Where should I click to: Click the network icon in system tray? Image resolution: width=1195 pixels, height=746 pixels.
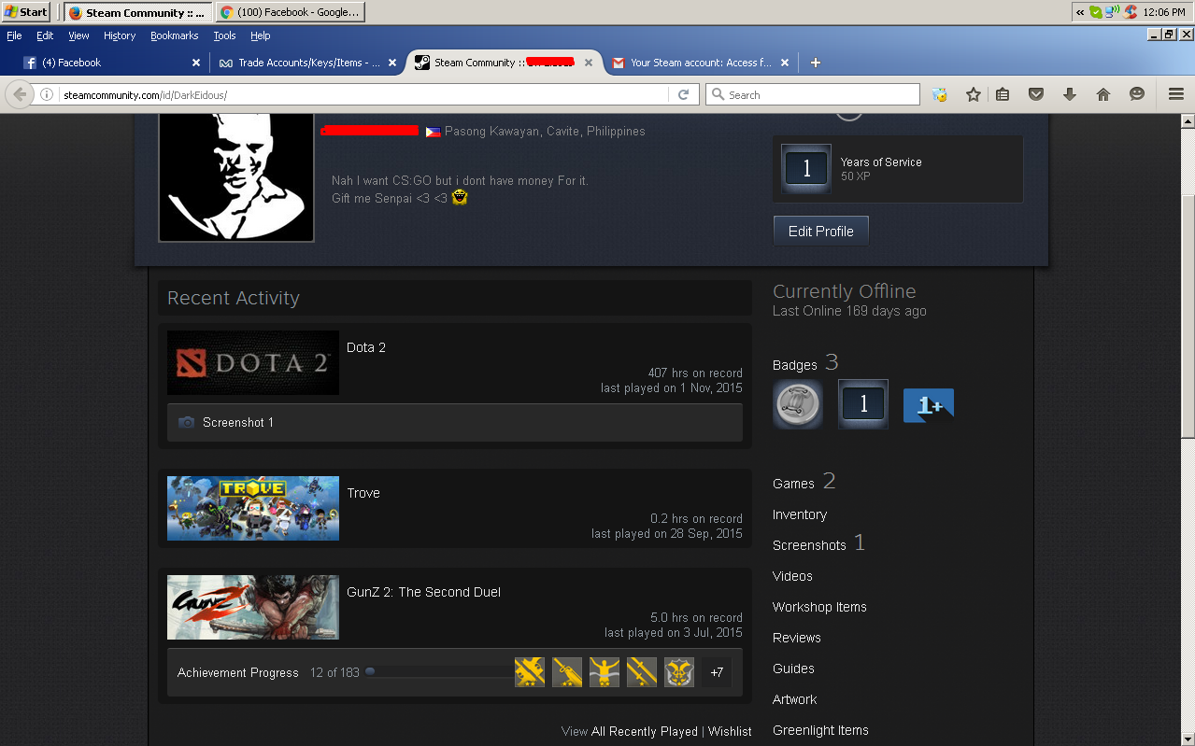pos(1112,12)
